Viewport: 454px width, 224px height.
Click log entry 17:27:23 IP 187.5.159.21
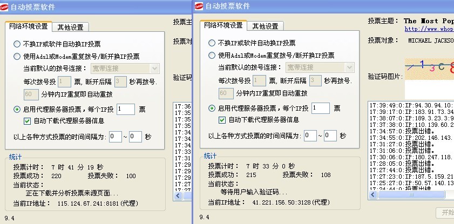tap(412, 177)
